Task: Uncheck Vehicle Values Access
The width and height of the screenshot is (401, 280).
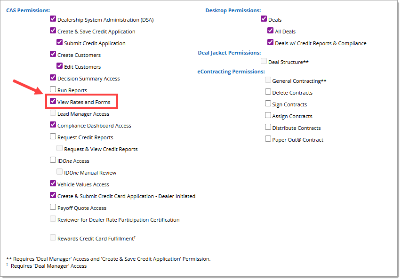Action: point(53,184)
